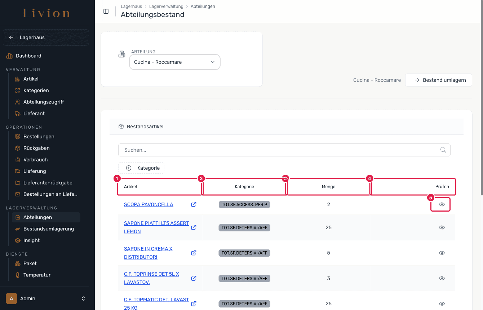Click the eye icon for SAPONE PIATTI row
This screenshot has height=310, width=483.
442,227
